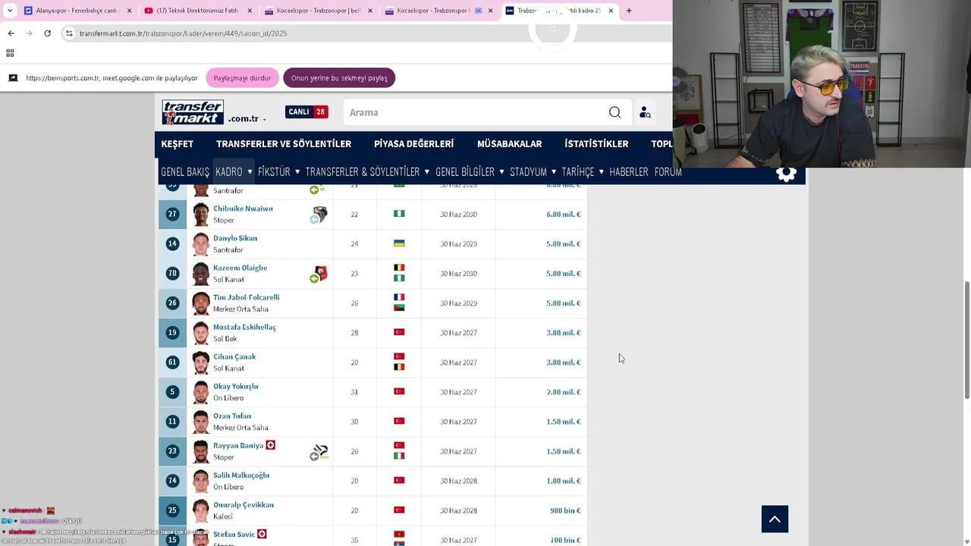The width and height of the screenshot is (971, 546).
Task: Click Danylo Sikan's player photo
Action: tap(200, 244)
